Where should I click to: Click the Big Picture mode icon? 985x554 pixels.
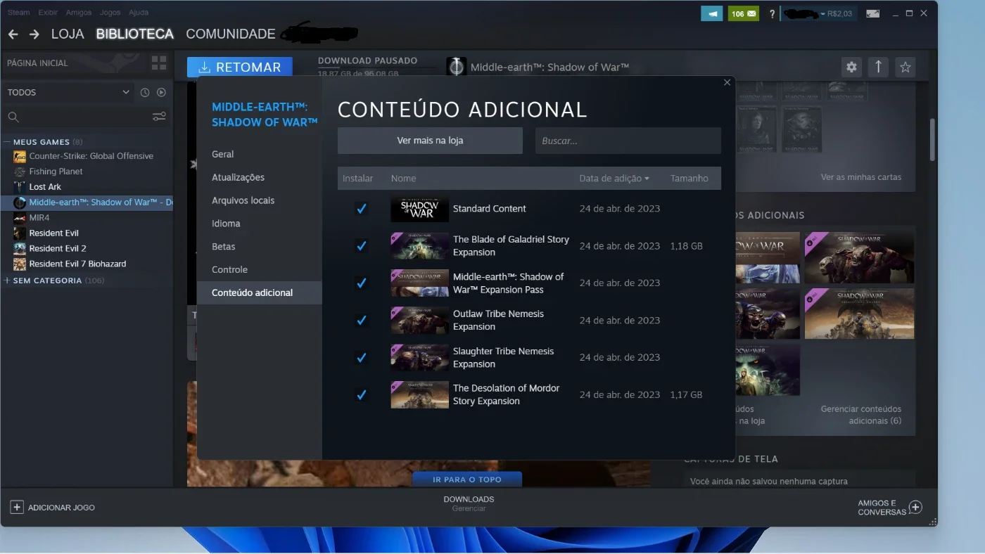pyautogui.click(x=872, y=13)
